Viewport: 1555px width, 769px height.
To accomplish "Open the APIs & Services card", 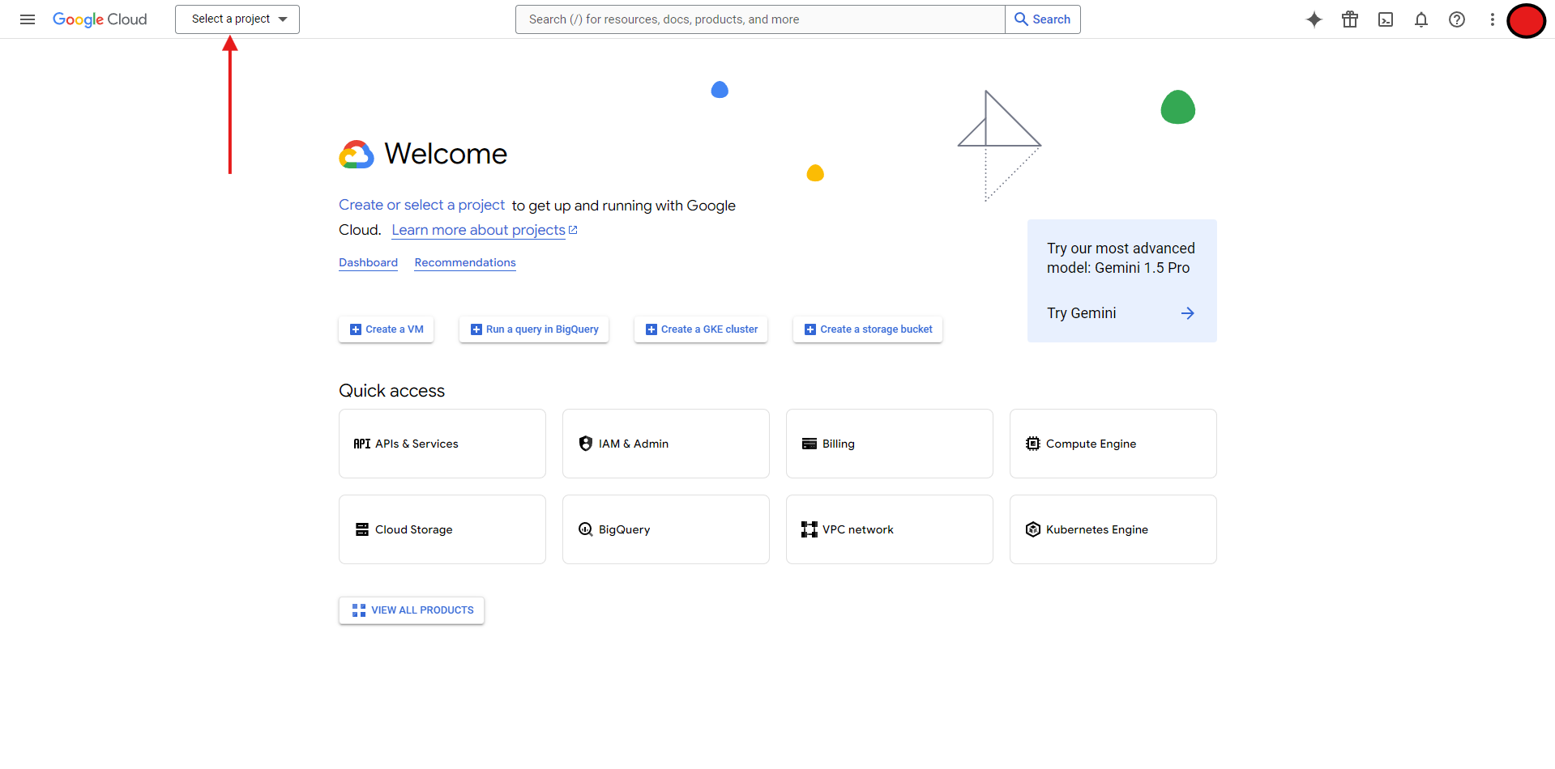I will point(442,444).
